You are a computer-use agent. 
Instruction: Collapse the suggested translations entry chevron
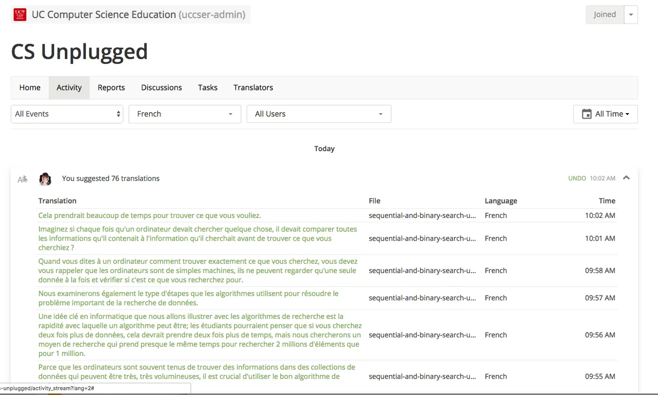coord(626,178)
